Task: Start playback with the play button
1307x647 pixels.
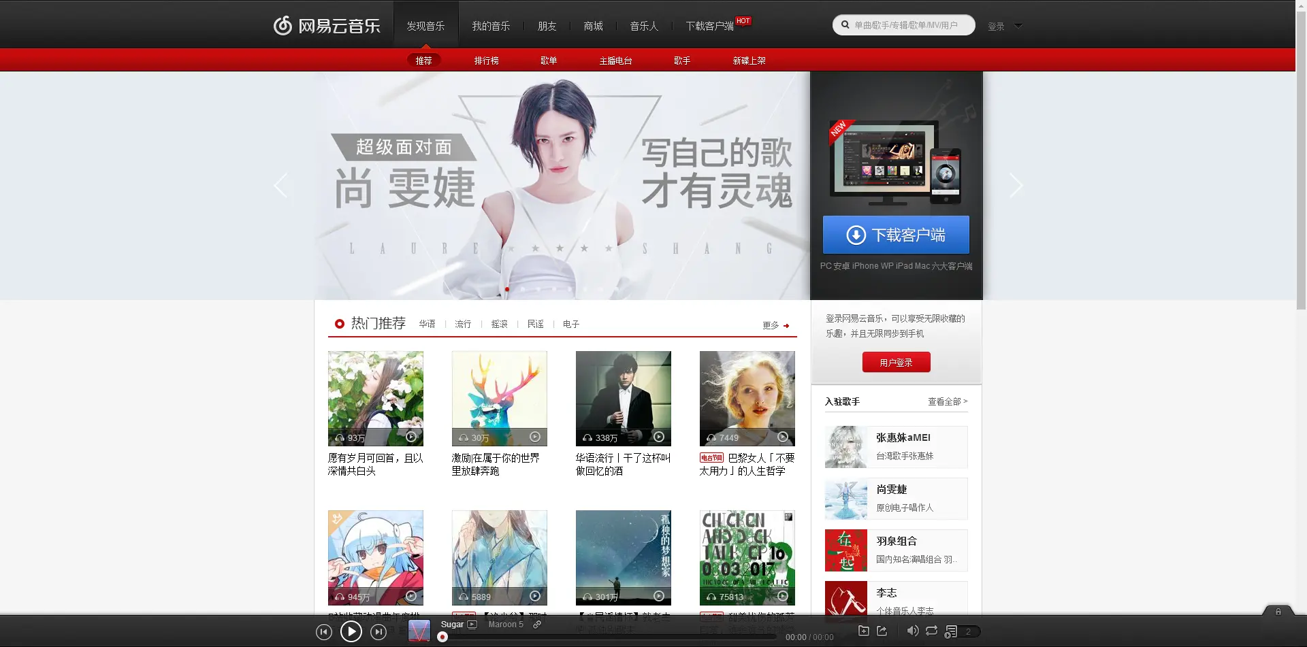Action: (351, 632)
